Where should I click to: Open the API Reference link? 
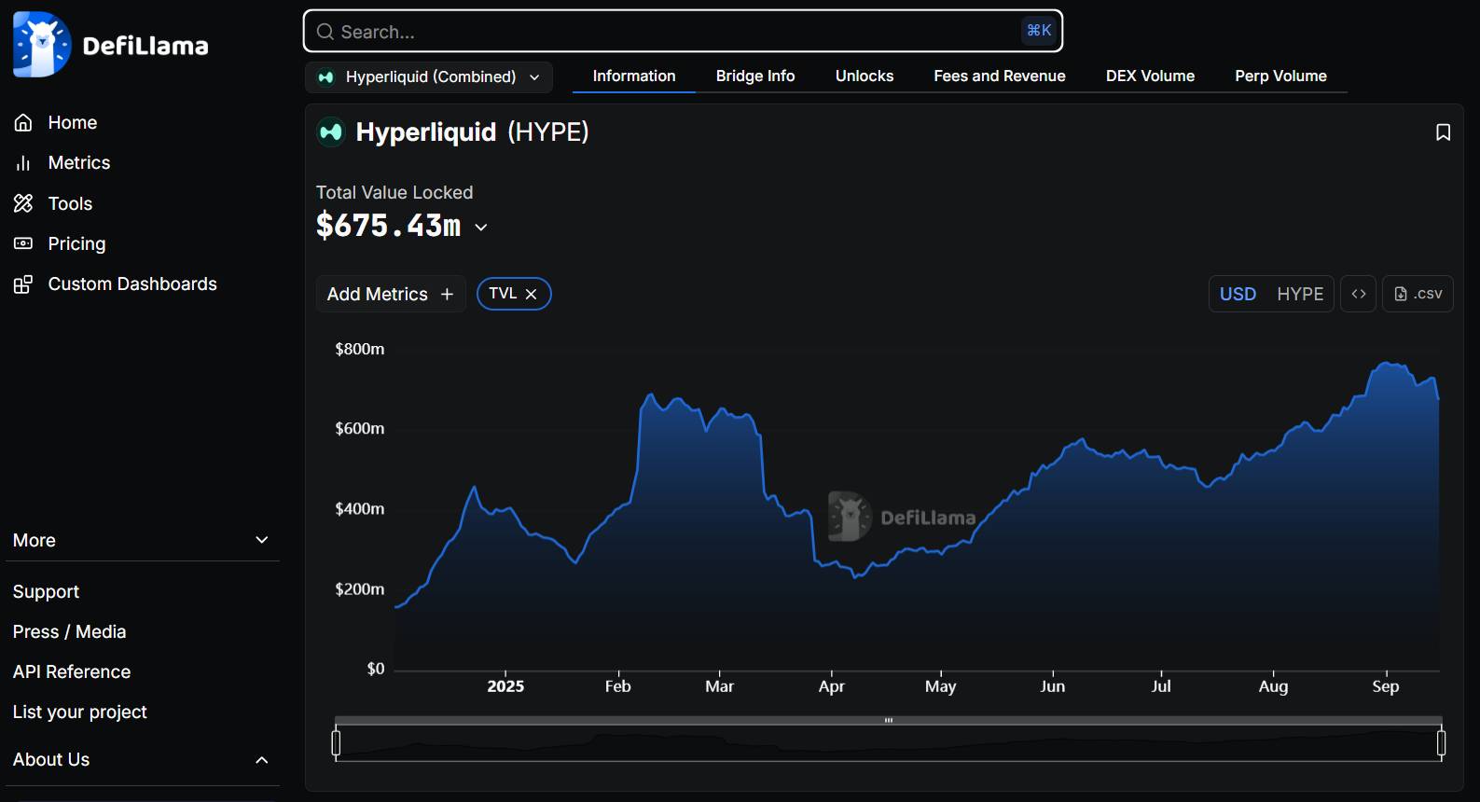72,671
